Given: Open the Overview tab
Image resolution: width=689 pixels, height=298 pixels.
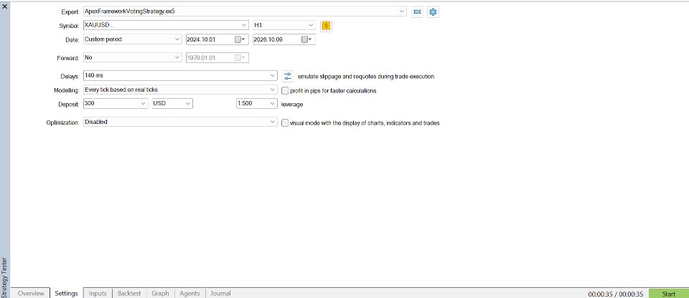Looking at the screenshot, I should (31, 293).
